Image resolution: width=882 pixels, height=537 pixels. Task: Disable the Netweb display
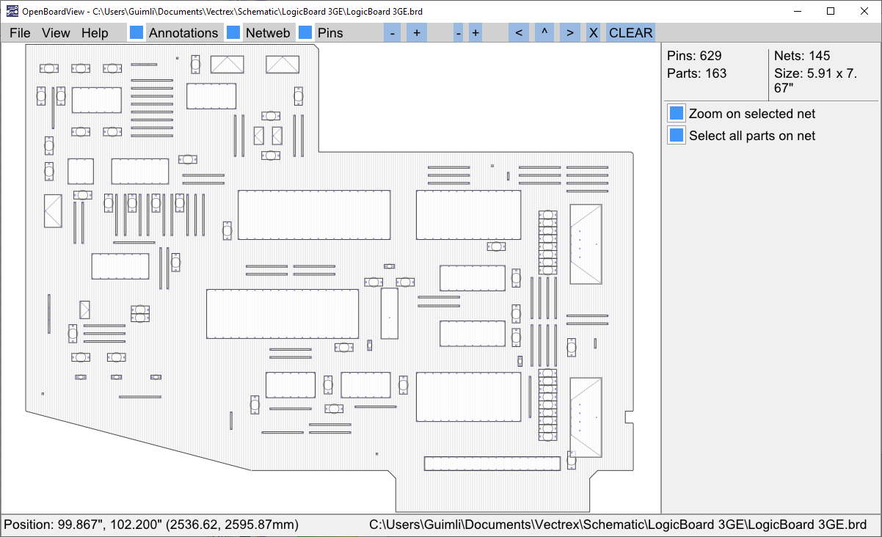coord(233,32)
